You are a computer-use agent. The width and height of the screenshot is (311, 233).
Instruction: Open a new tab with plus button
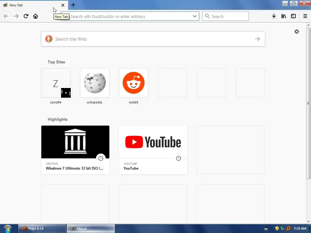[x=73, y=5]
